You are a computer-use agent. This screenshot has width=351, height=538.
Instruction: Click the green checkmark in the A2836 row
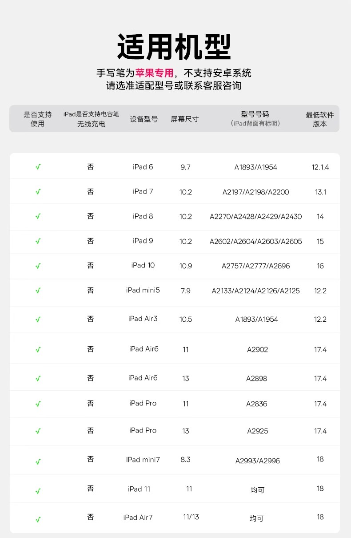[38, 404]
